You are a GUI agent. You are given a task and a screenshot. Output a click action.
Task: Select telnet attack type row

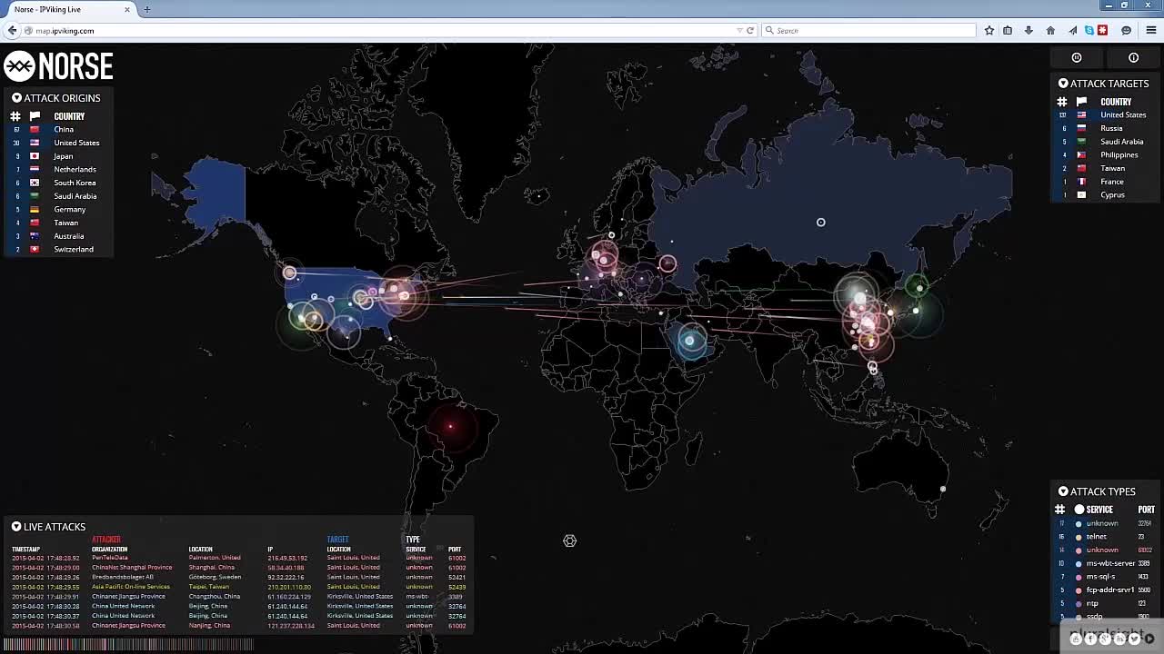pos(1106,537)
